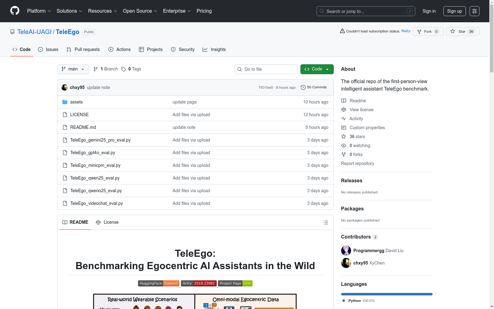The image size is (494, 309).
Task: View the 0 forks list
Action: coord(352,154)
